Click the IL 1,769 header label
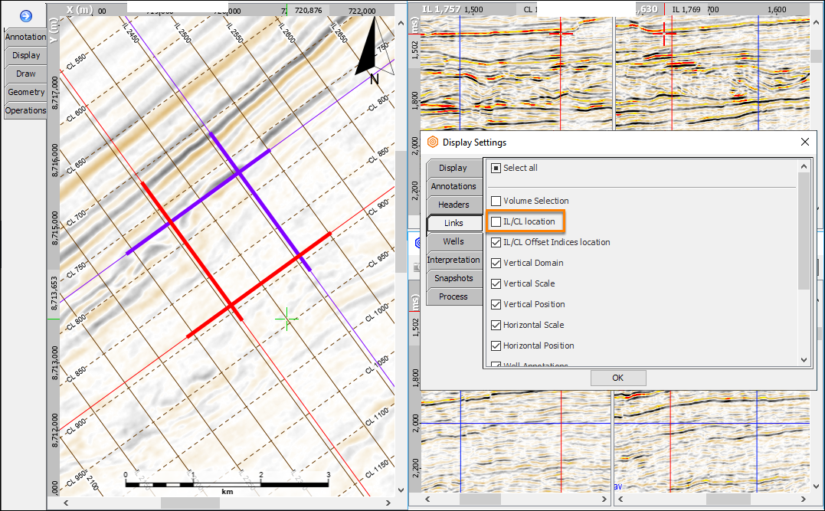The width and height of the screenshot is (825, 511). 686,9
